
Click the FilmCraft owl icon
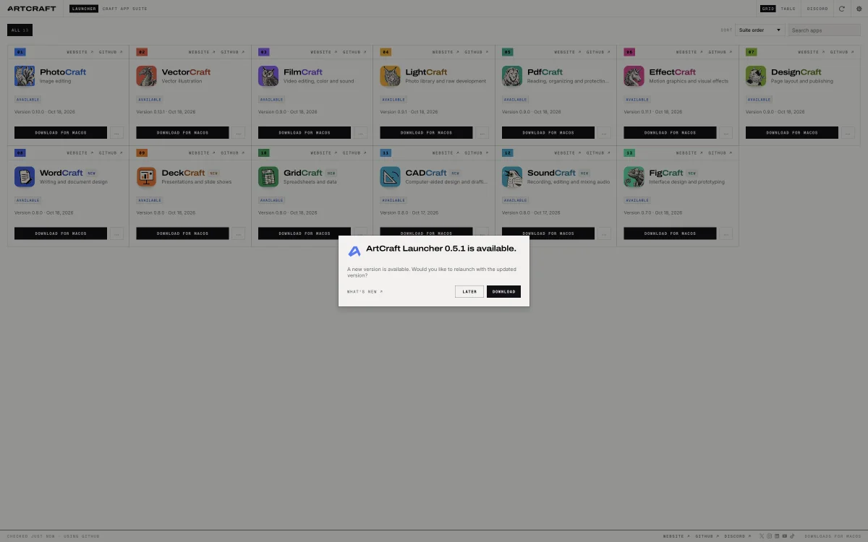click(268, 76)
